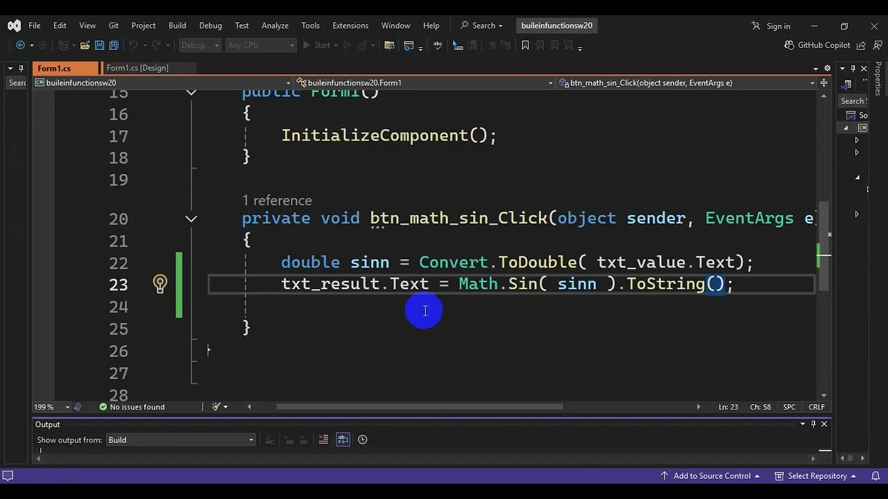Click the Ln: 23 line indicator
The height and width of the screenshot is (499, 888).
tap(728, 407)
